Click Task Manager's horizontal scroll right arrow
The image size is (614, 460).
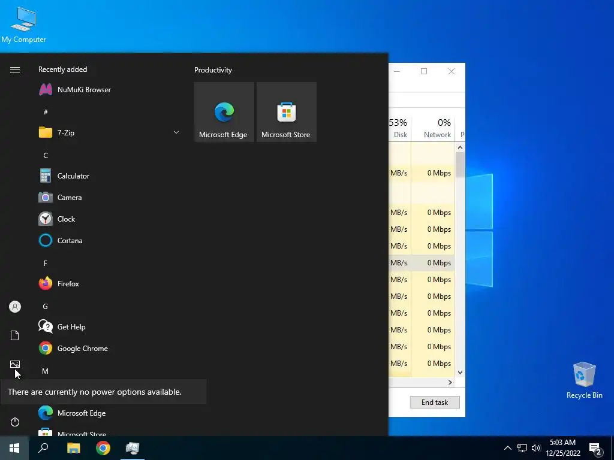pyautogui.click(x=450, y=382)
